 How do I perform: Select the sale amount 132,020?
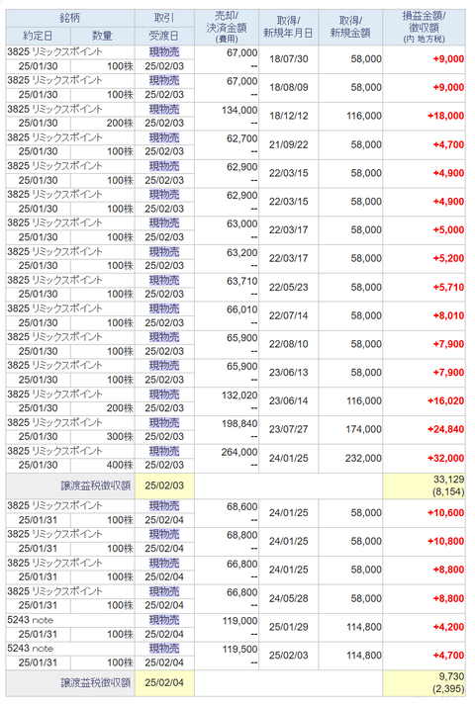click(239, 396)
